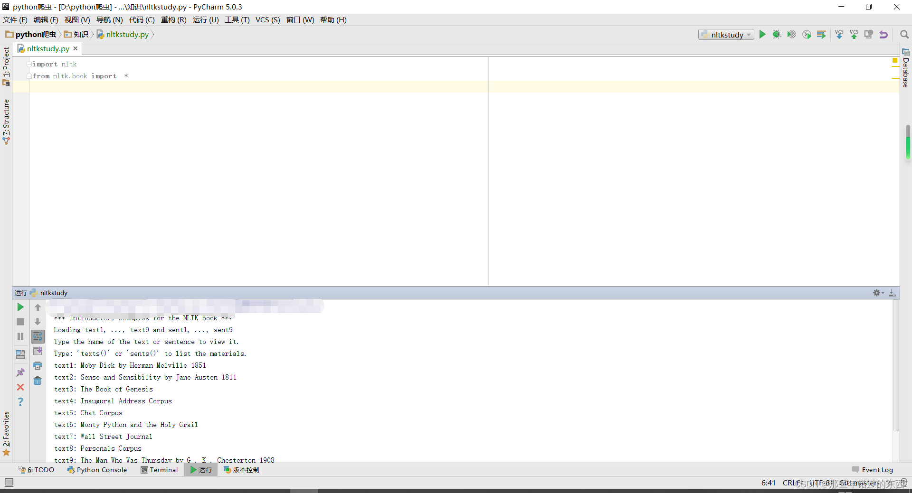
Task: Show history with the clock-and-windows icon
Action: click(x=869, y=35)
